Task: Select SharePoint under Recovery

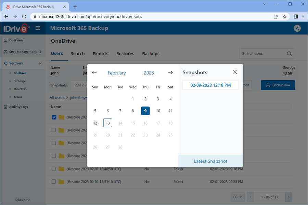Action: point(21,89)
